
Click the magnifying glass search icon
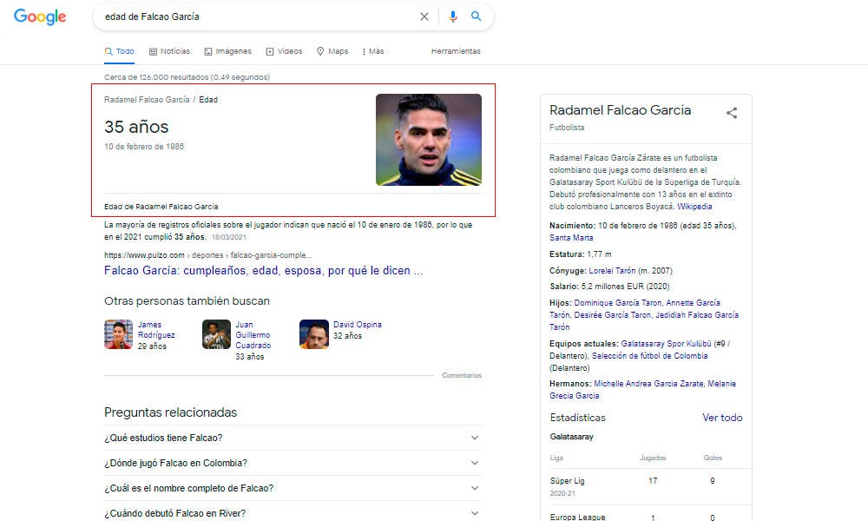[476, 16]
